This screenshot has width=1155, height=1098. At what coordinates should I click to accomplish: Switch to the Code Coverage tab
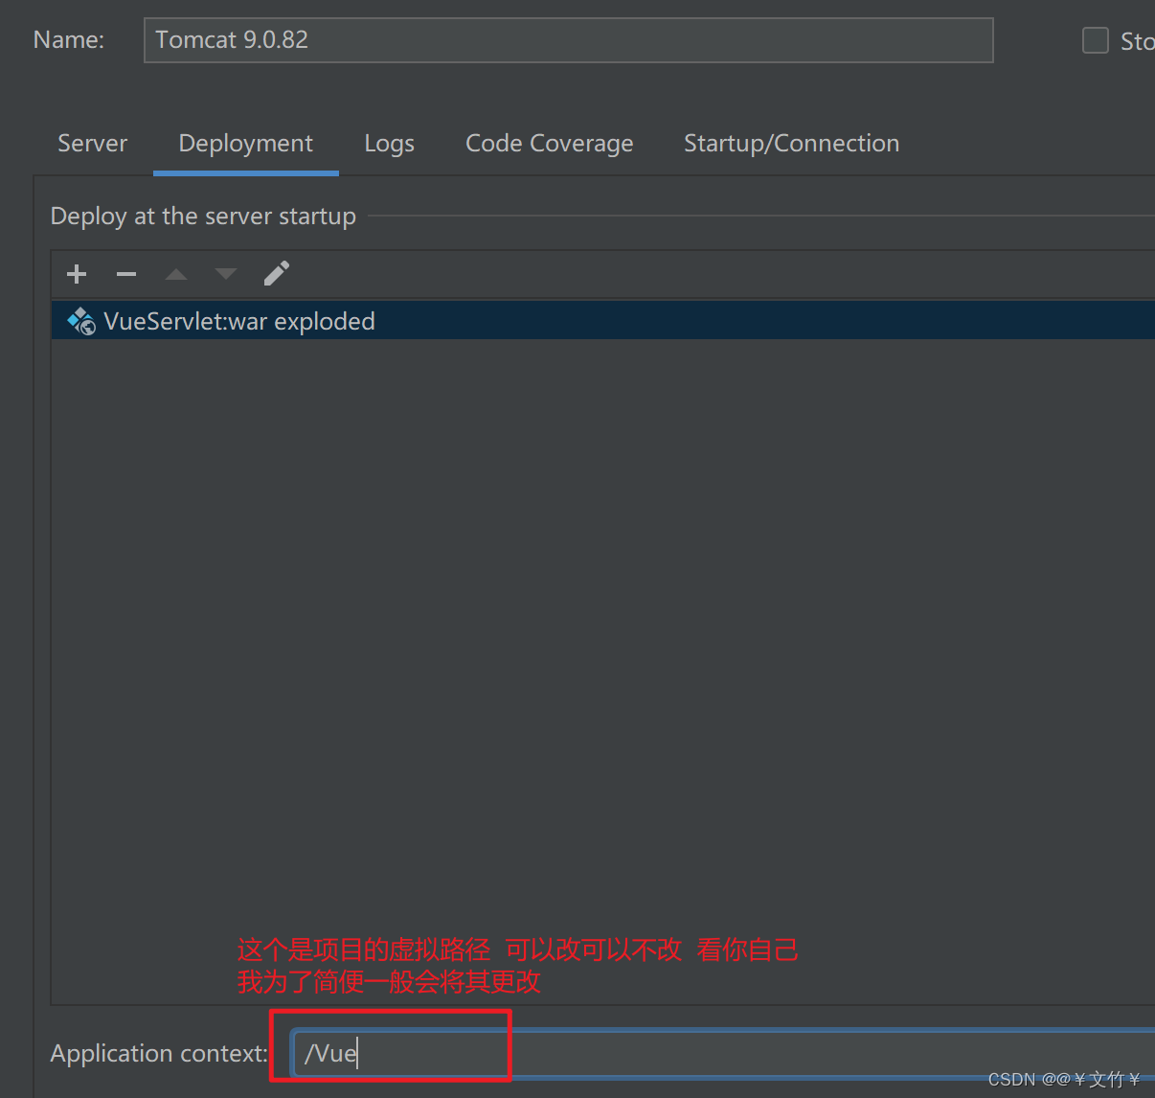(549, 143)
